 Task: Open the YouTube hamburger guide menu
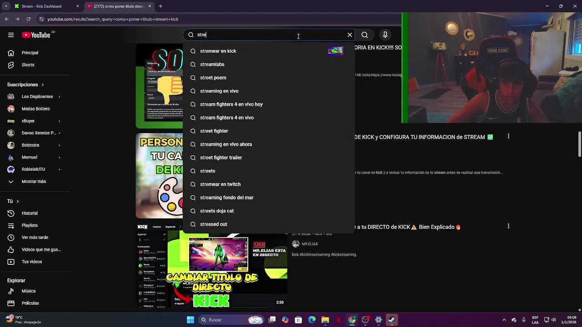coord(11,35)
